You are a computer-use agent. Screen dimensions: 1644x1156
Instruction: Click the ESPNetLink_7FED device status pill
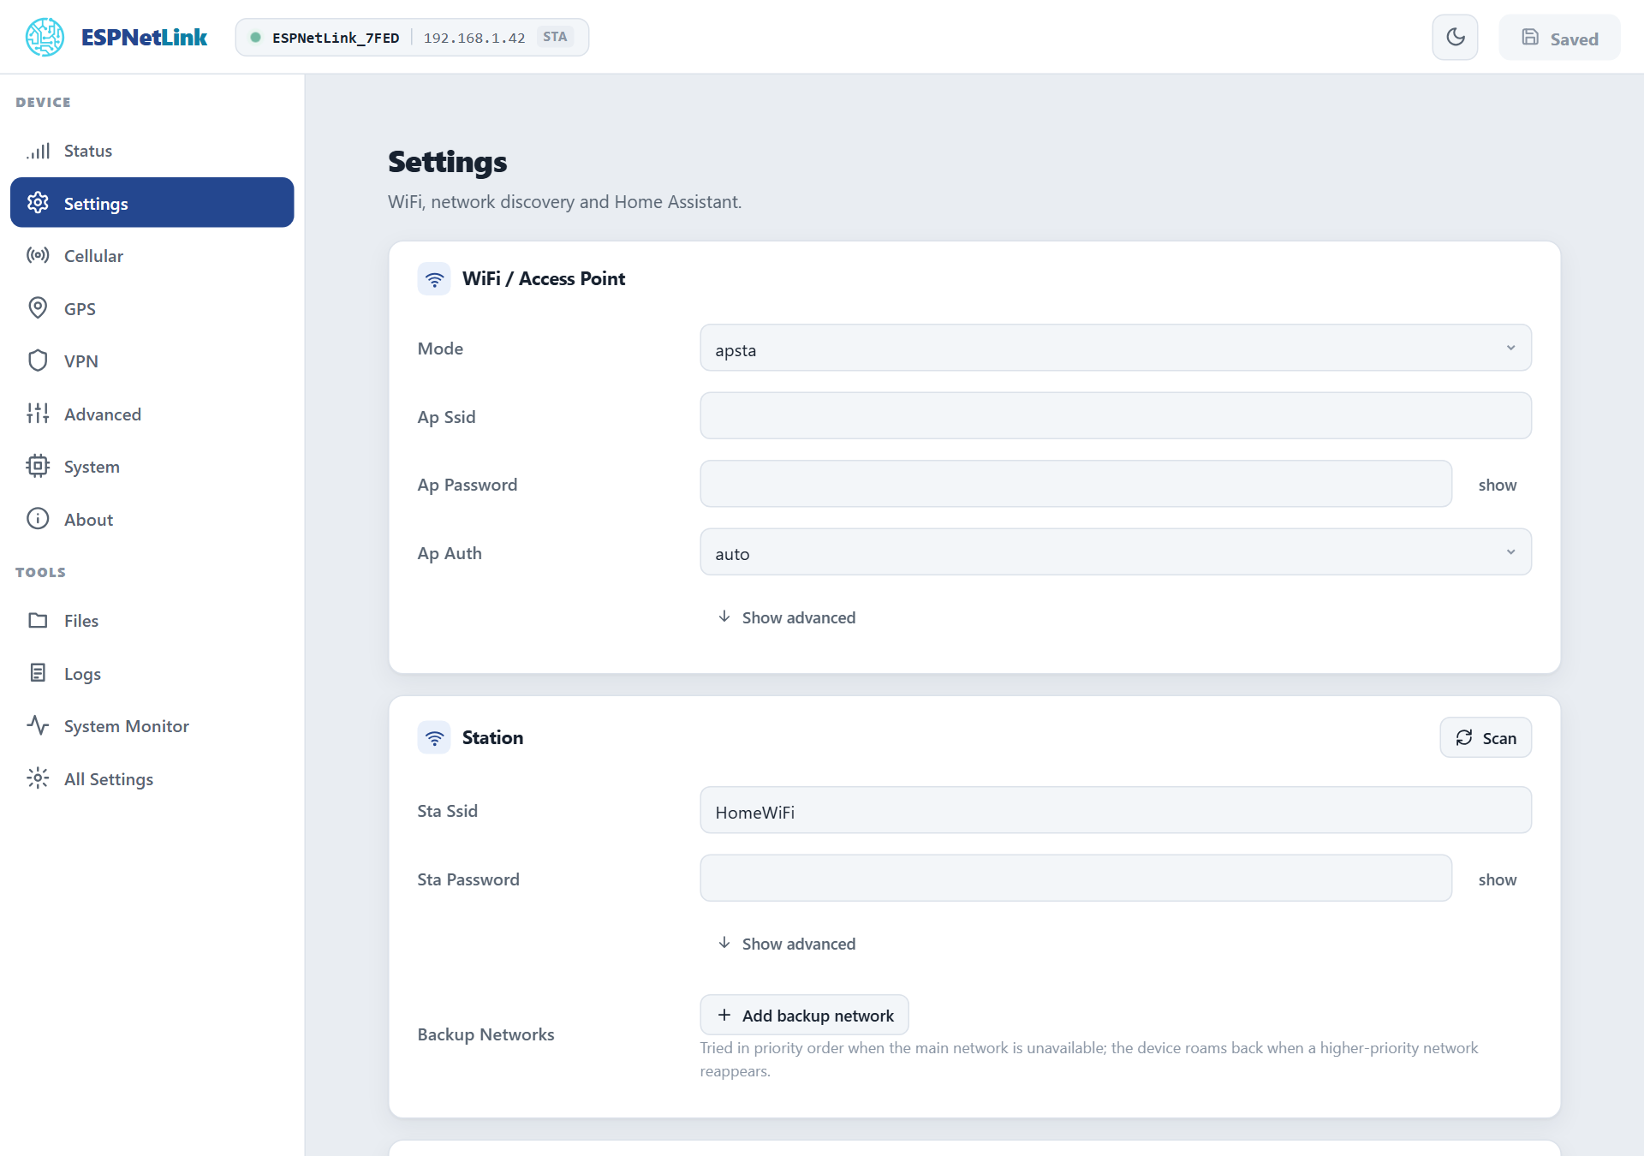(412, 38)
